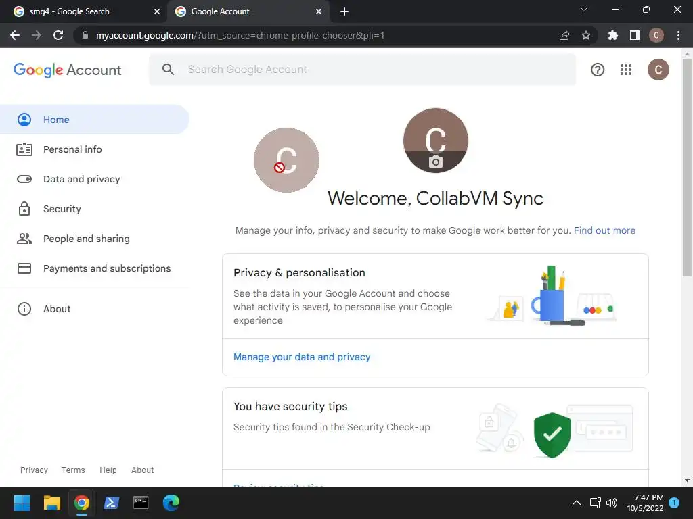
Task: Click the site lock icon in address bar
Action: [x=85, y=35]
